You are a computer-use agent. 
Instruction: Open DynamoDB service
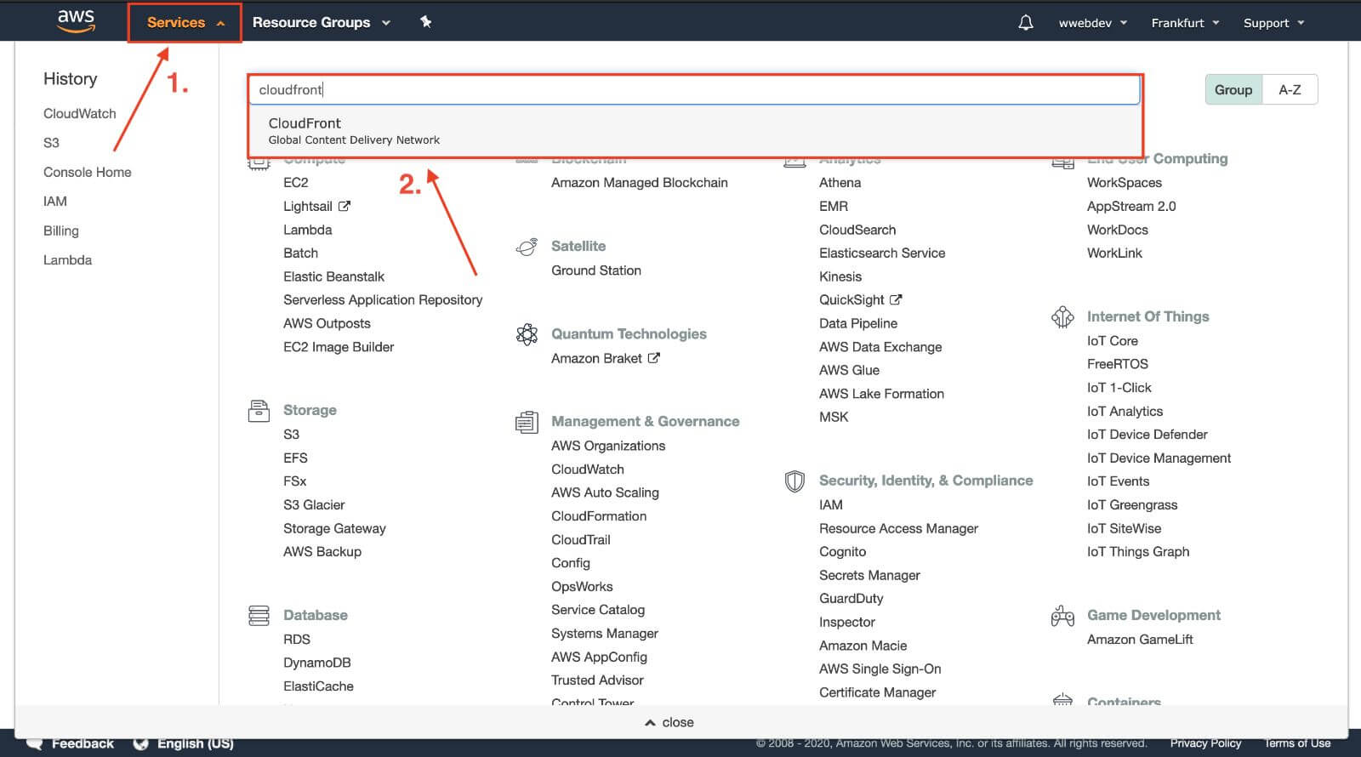pyautogui.click(x=317, y=663)
